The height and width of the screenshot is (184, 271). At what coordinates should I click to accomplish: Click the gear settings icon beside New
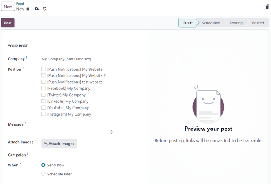point(28,9)
